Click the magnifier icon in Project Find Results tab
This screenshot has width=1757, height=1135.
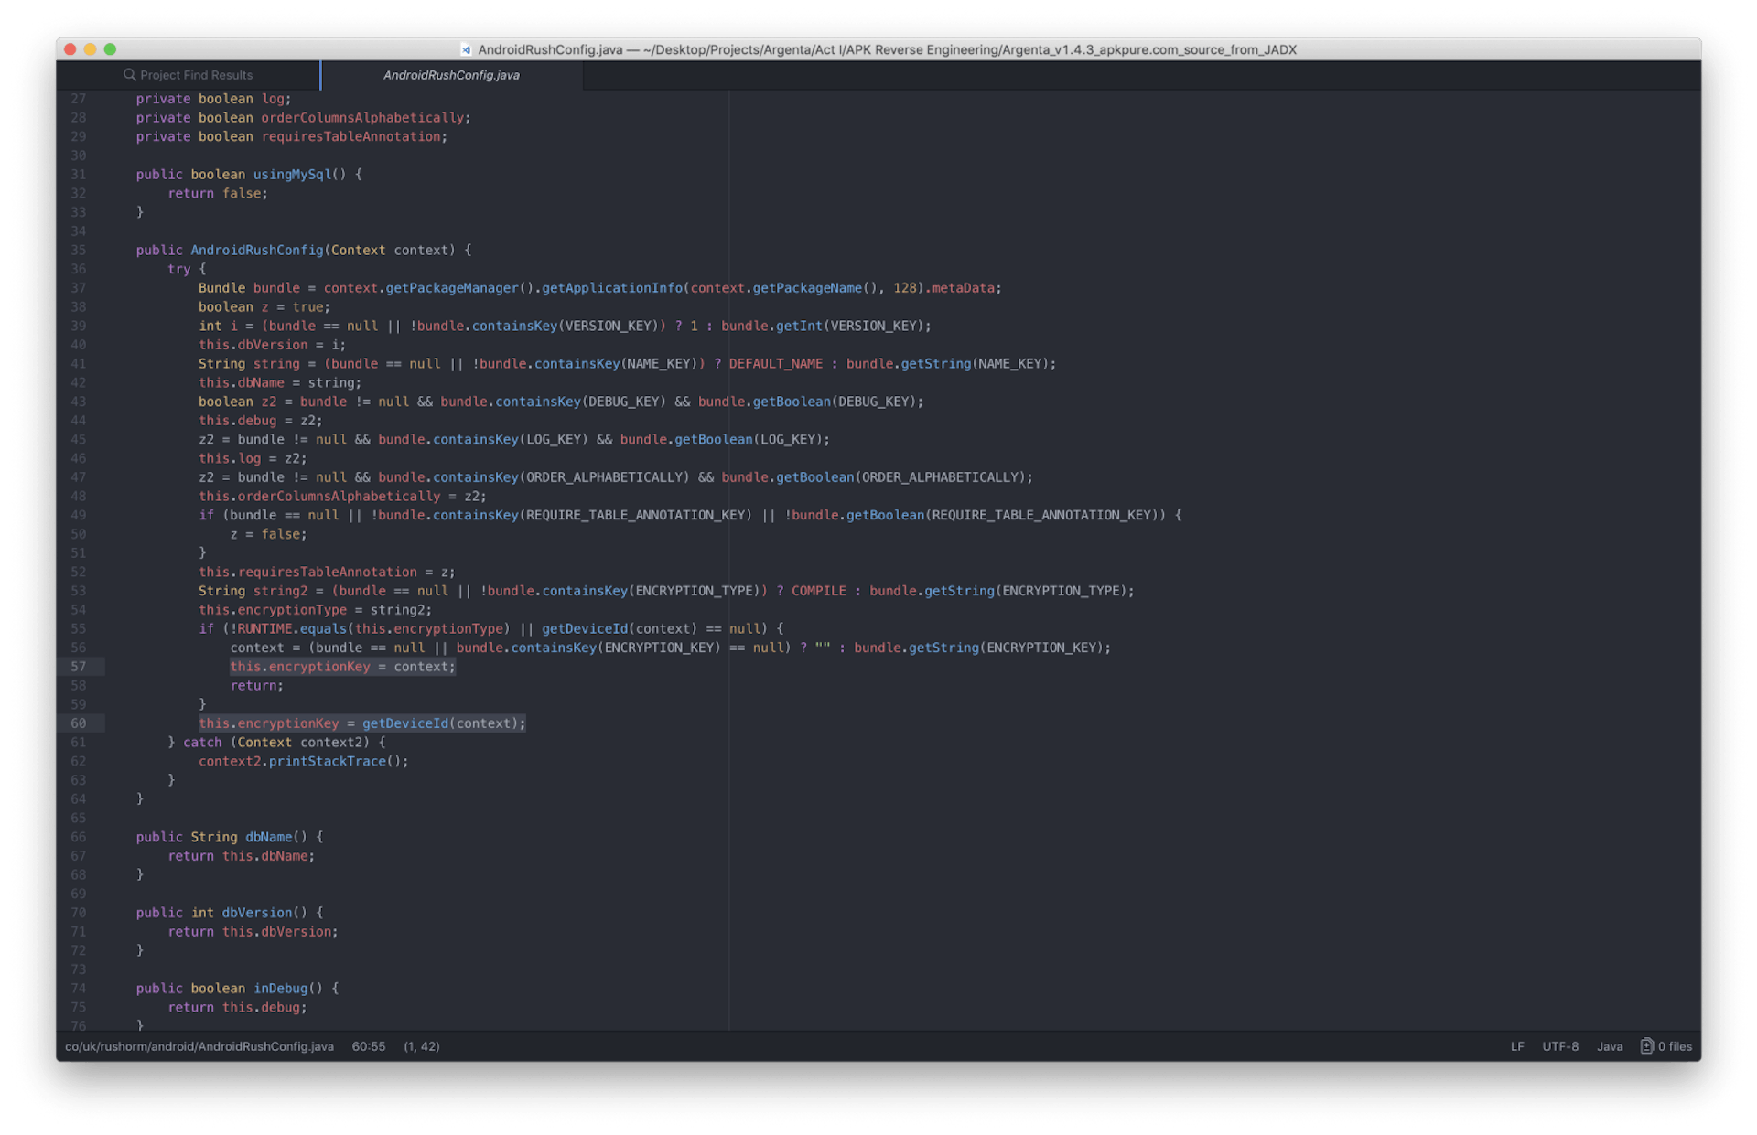pos(130,75)
